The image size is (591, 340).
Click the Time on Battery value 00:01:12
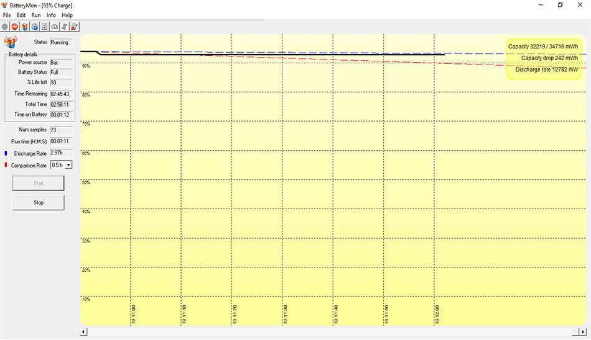(x=61, y=115)
